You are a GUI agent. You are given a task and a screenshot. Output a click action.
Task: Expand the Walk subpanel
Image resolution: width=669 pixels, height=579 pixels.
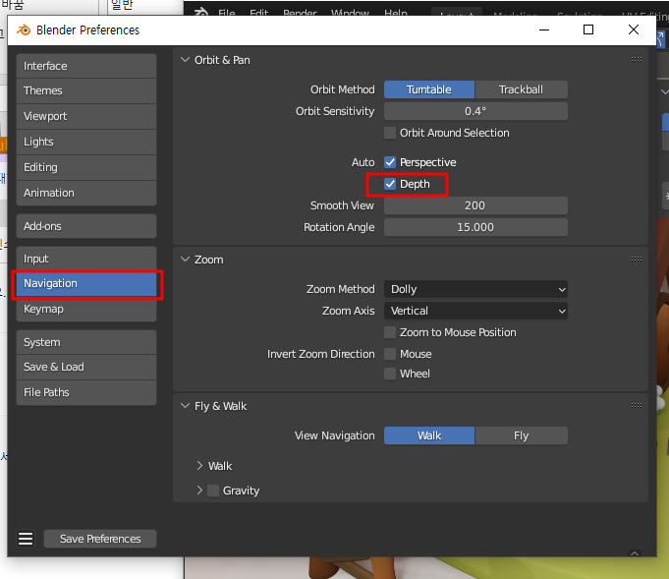(x=199, y=466)
